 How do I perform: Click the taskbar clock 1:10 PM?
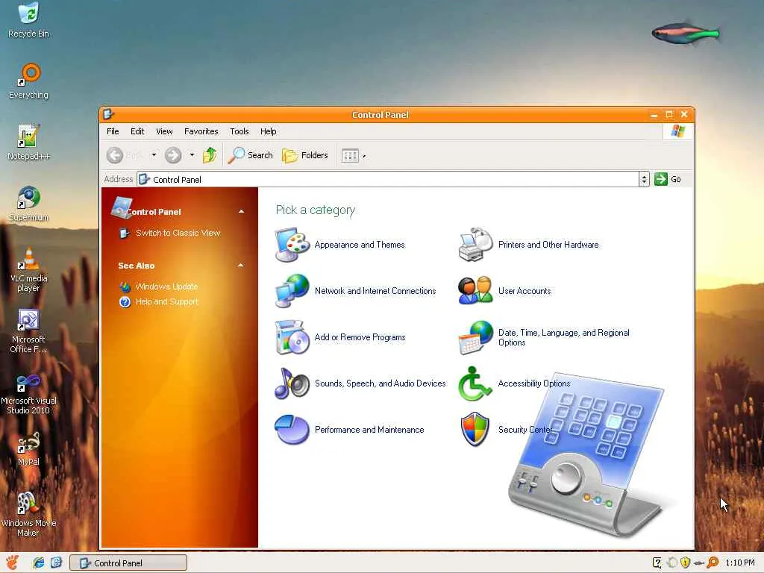tap(739, 563)
